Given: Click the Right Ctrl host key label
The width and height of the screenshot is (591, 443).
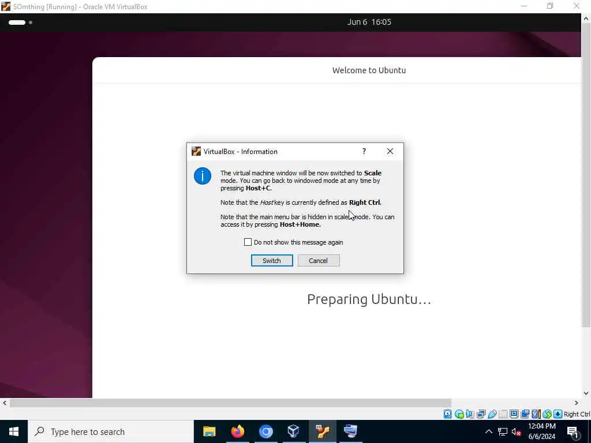Looking at the screenshot, I should click(x=577, y=414).
